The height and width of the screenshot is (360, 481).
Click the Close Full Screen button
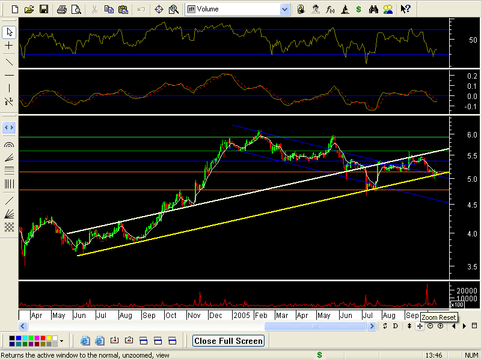pos(228,341)
